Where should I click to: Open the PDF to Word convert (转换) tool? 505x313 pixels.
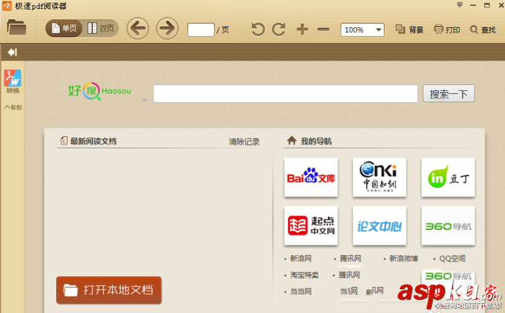13,81
